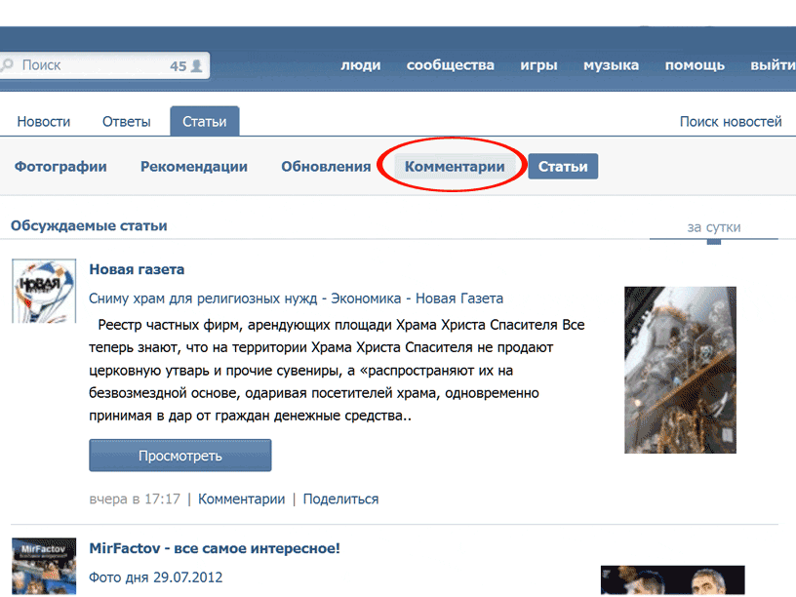
Task: Select the Рекомендации filter
Action: click(x=194, y=167)
